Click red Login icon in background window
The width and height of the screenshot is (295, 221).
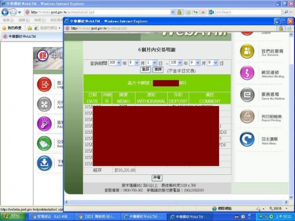tap(44, 84)
